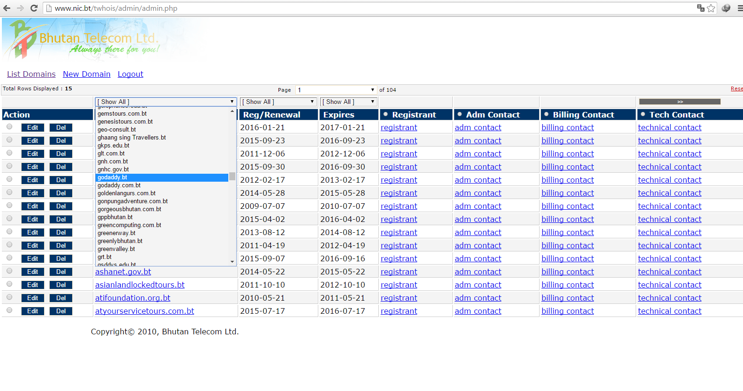Open the domain name Show All dropdown

pos(165,102)
